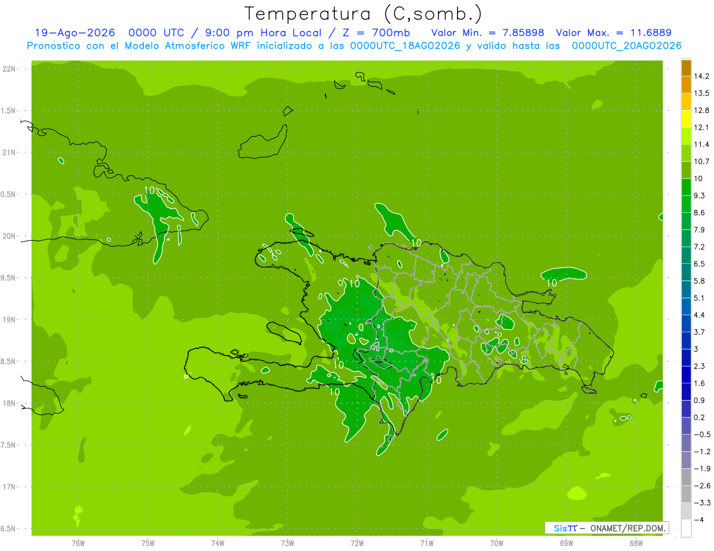Click the 68W longitude axis label

click(636, 543)
